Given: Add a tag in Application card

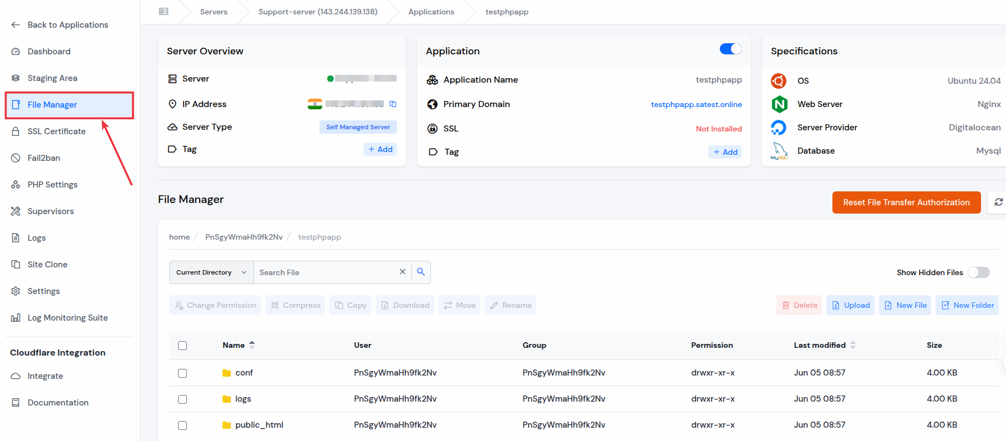Looking at the screenshot, I should click(725, 152).
